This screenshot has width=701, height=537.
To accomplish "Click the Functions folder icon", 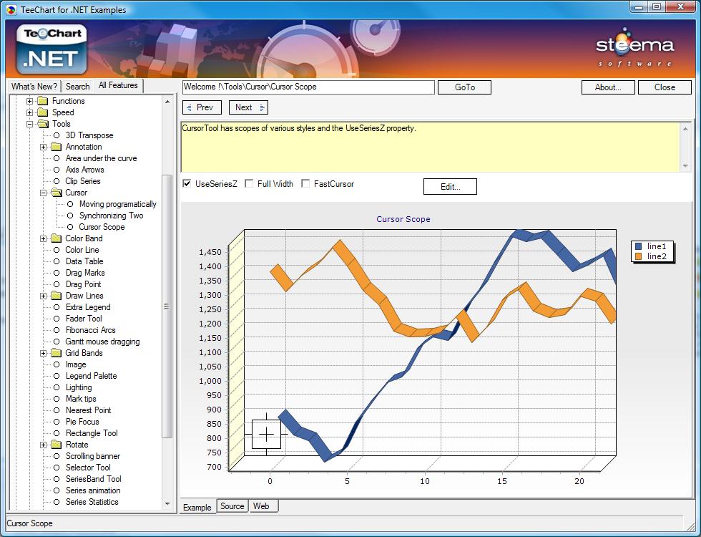I will pyautogui.click(x=43, y=101).
